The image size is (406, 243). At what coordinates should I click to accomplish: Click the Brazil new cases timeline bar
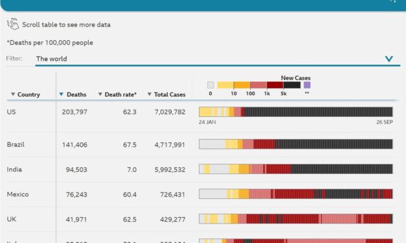[x=296, y=144]
